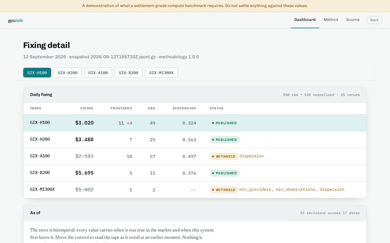Click the WITHHELD badge in GIX-MI300X row
The height and width of the screenshot is (243, 390).
click(224, 190)
